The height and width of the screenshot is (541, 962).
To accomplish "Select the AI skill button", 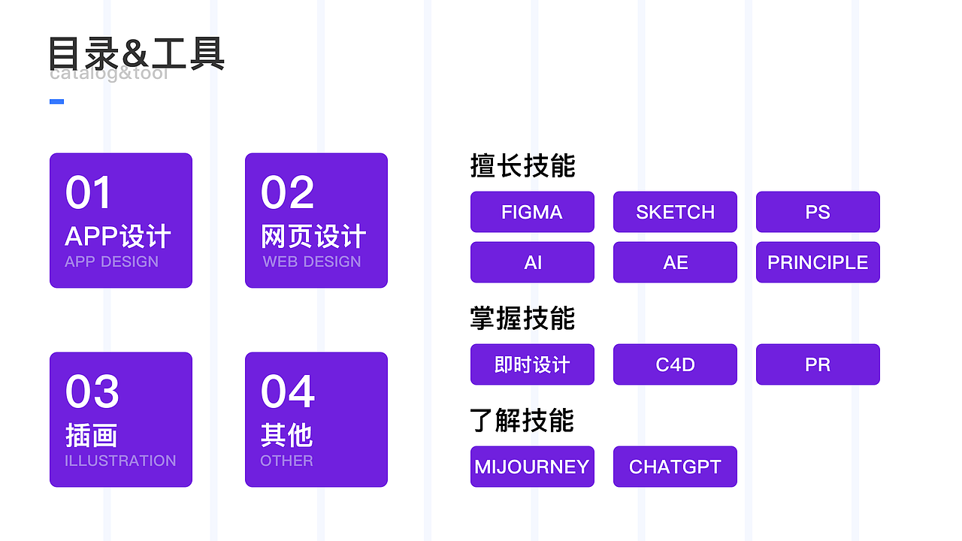I will 532,262.
